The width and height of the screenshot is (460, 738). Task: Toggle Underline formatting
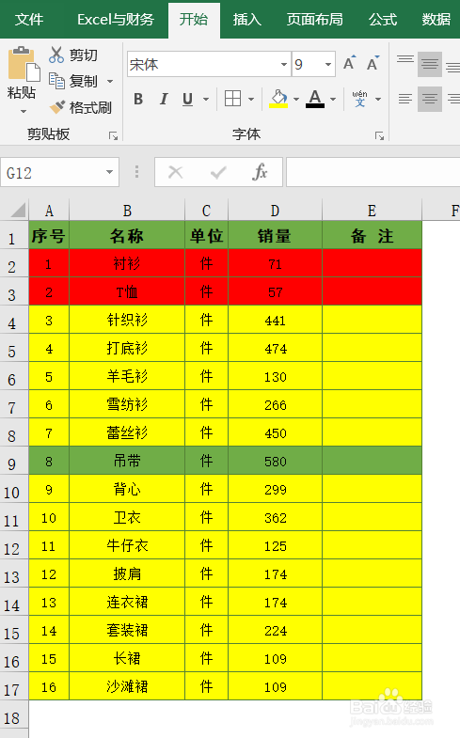(x=187, y=99)
